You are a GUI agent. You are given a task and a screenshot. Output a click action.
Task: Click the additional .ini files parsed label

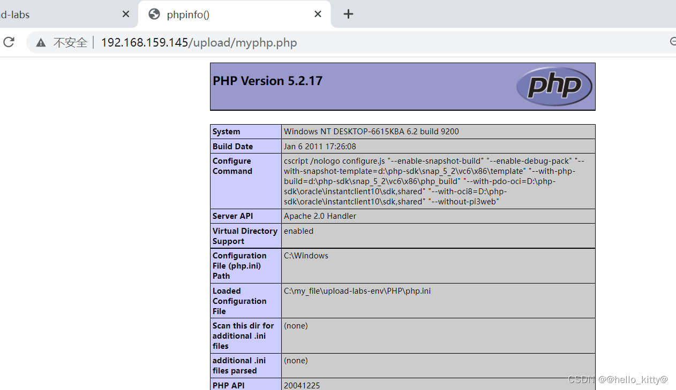pyautogui.click(x=239, y=365)
